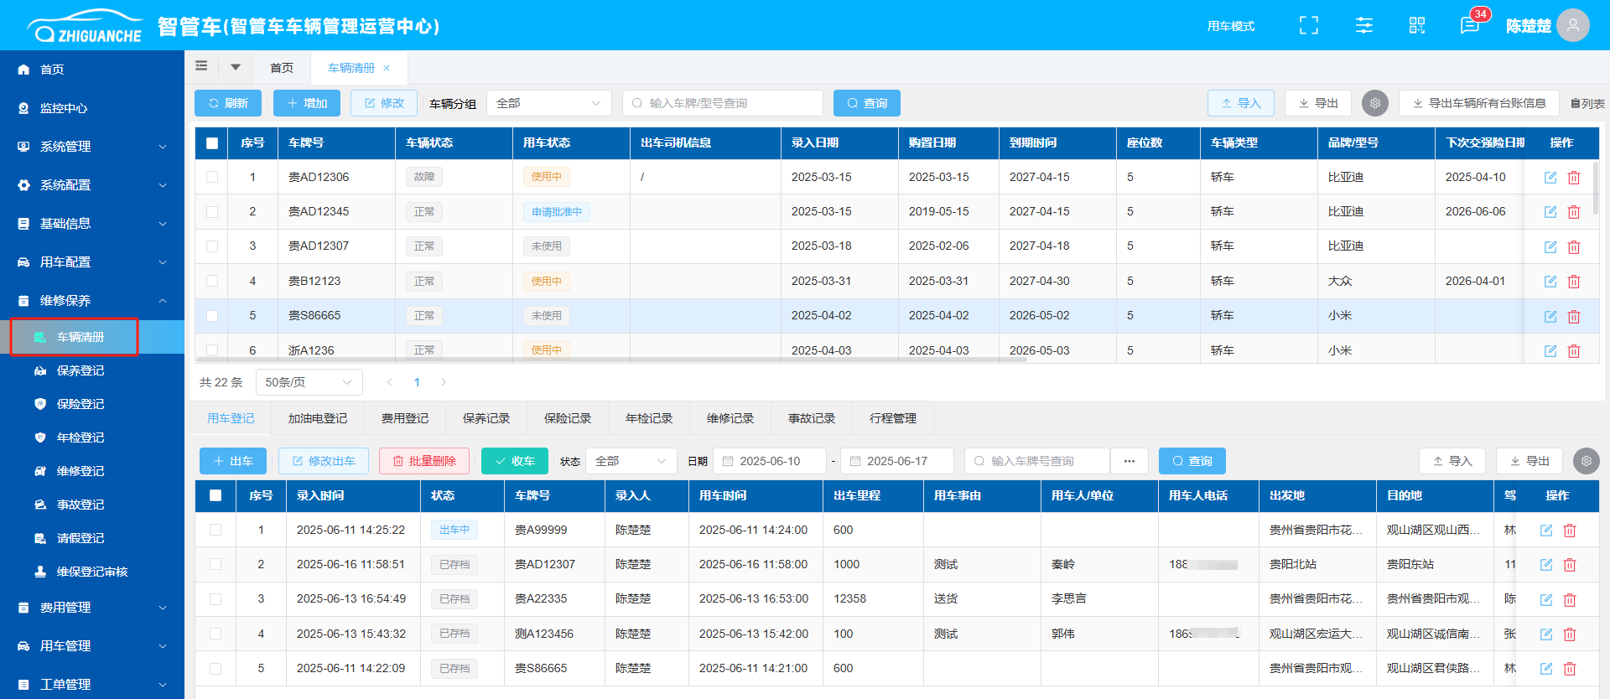Click the 输入车牌/型号查询 search field
This screenshot has height=699, width=1610.
[723, 103]
